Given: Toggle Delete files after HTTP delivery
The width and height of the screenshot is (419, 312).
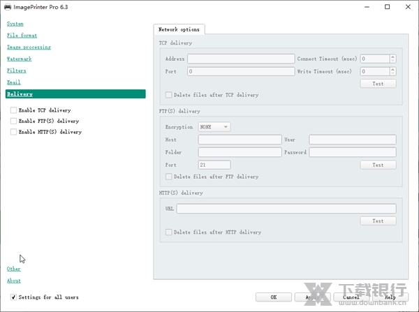Looking at the screenshot, I should tap(168, 232).
